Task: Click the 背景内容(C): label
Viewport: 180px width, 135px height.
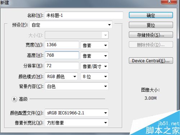Action: point(31,86)
